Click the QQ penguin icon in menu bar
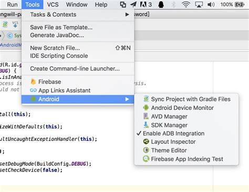Viewport: 249px width, 192px height. [x=161, y=5]
